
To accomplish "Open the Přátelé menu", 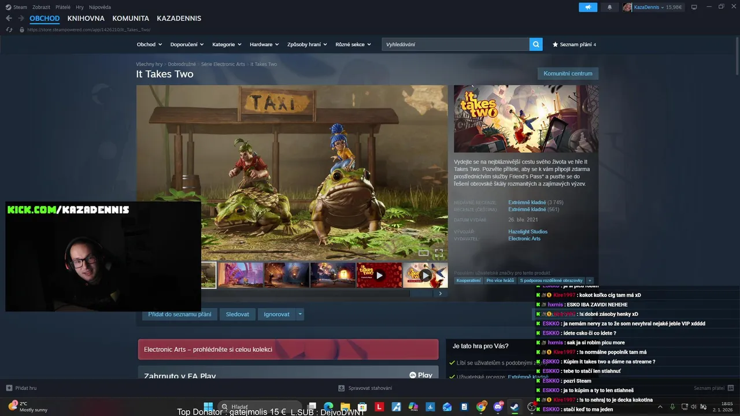I will point(63,7).
